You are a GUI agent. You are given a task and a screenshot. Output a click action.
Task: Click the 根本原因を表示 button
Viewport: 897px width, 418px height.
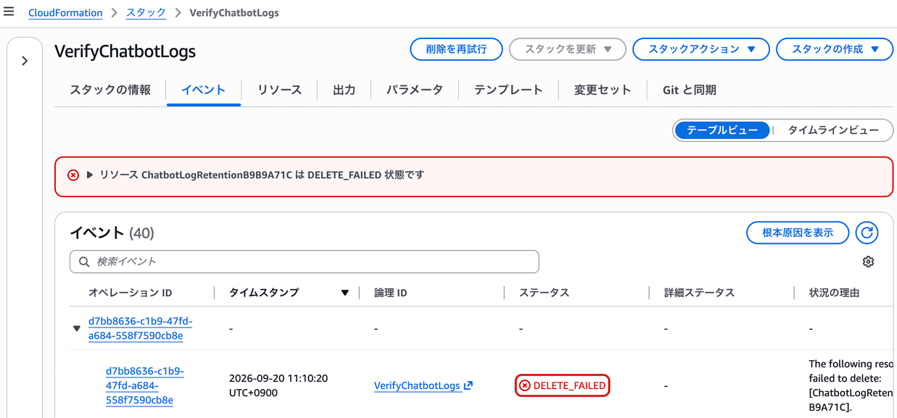[798, 233]
